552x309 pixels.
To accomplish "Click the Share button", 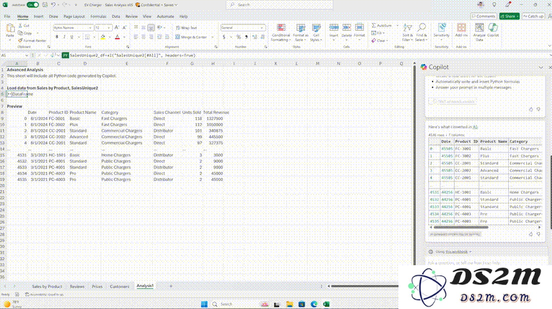I will (509, 16).
